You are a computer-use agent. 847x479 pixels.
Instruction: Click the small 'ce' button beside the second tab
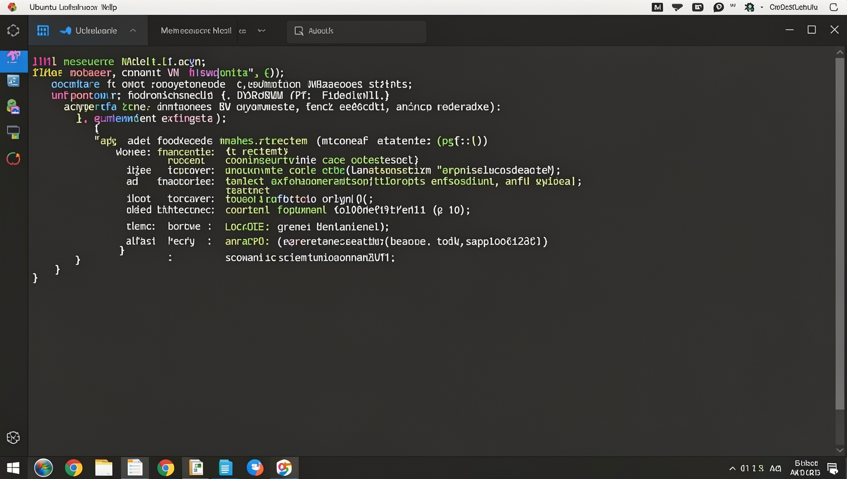point(242,31)
